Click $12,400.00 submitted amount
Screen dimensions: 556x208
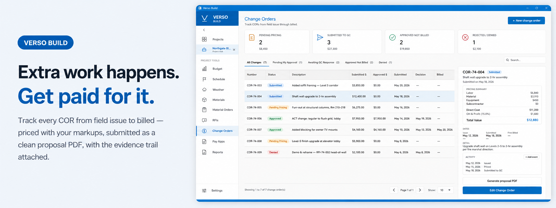359,96
